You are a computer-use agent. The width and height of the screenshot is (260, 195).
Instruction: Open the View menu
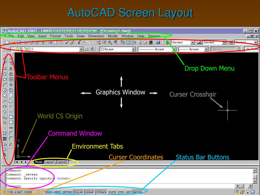click(31, 36)
